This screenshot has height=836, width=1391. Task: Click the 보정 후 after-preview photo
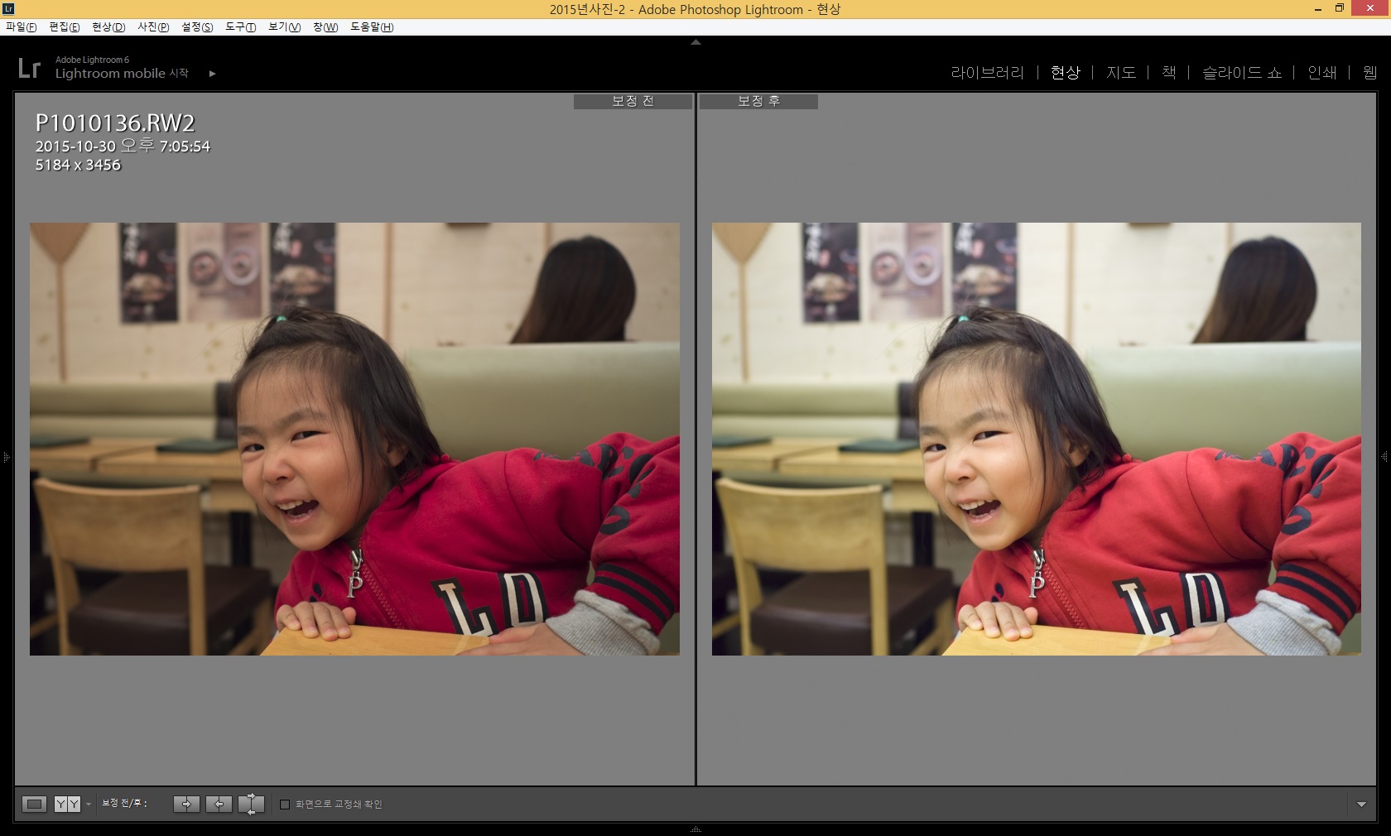(1036, 439)
